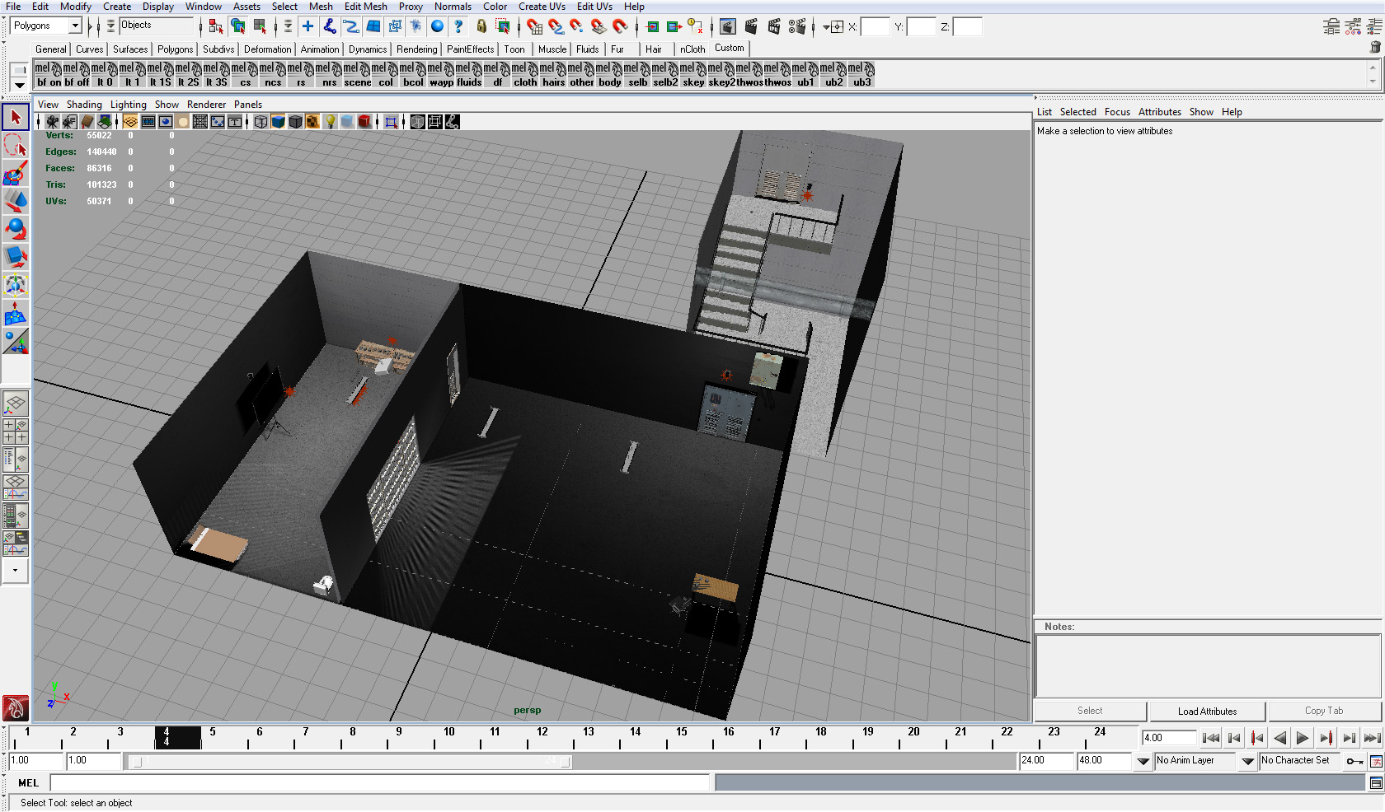
Task: Click the shelf trash can icon
Action: coord(1375,48)
